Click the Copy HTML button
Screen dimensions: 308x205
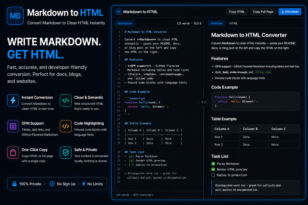click(237, 12)
